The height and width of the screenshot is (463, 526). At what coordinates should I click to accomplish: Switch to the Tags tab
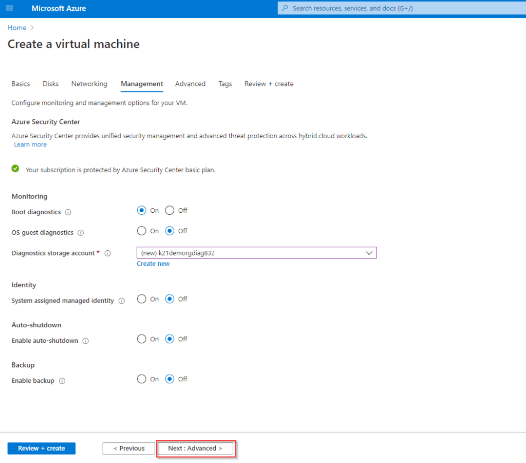(x=225, y=84)
